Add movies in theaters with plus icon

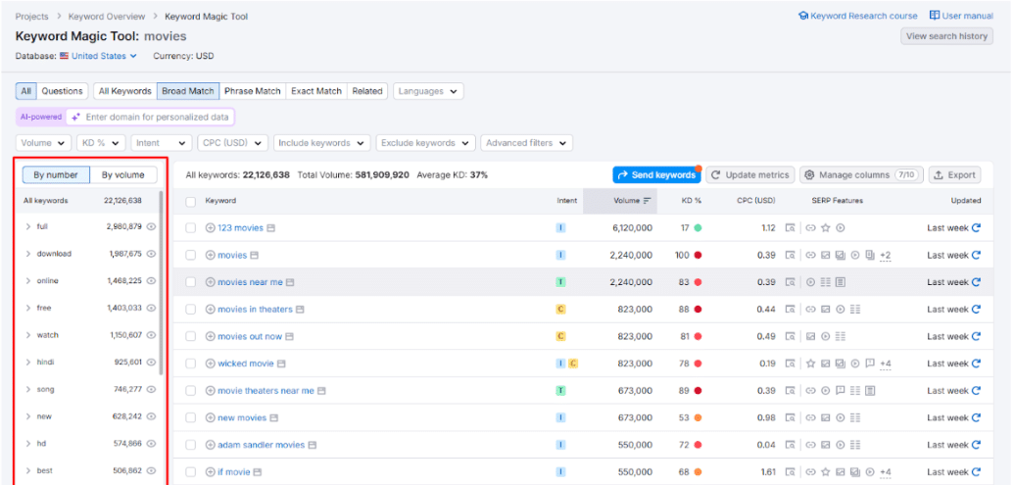click(211, 309)
